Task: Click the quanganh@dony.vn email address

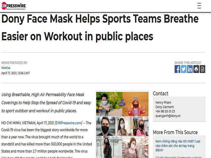Action: tap(168, 116)
